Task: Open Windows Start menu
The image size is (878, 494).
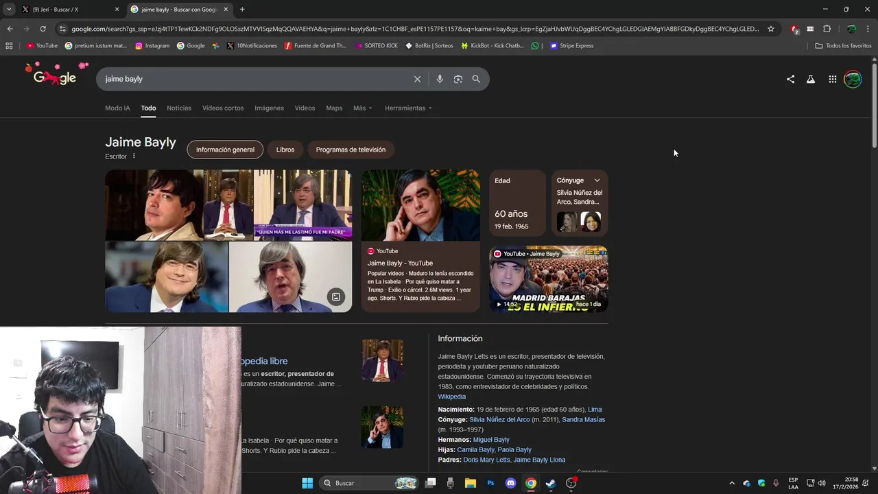Action: [307, 483]
